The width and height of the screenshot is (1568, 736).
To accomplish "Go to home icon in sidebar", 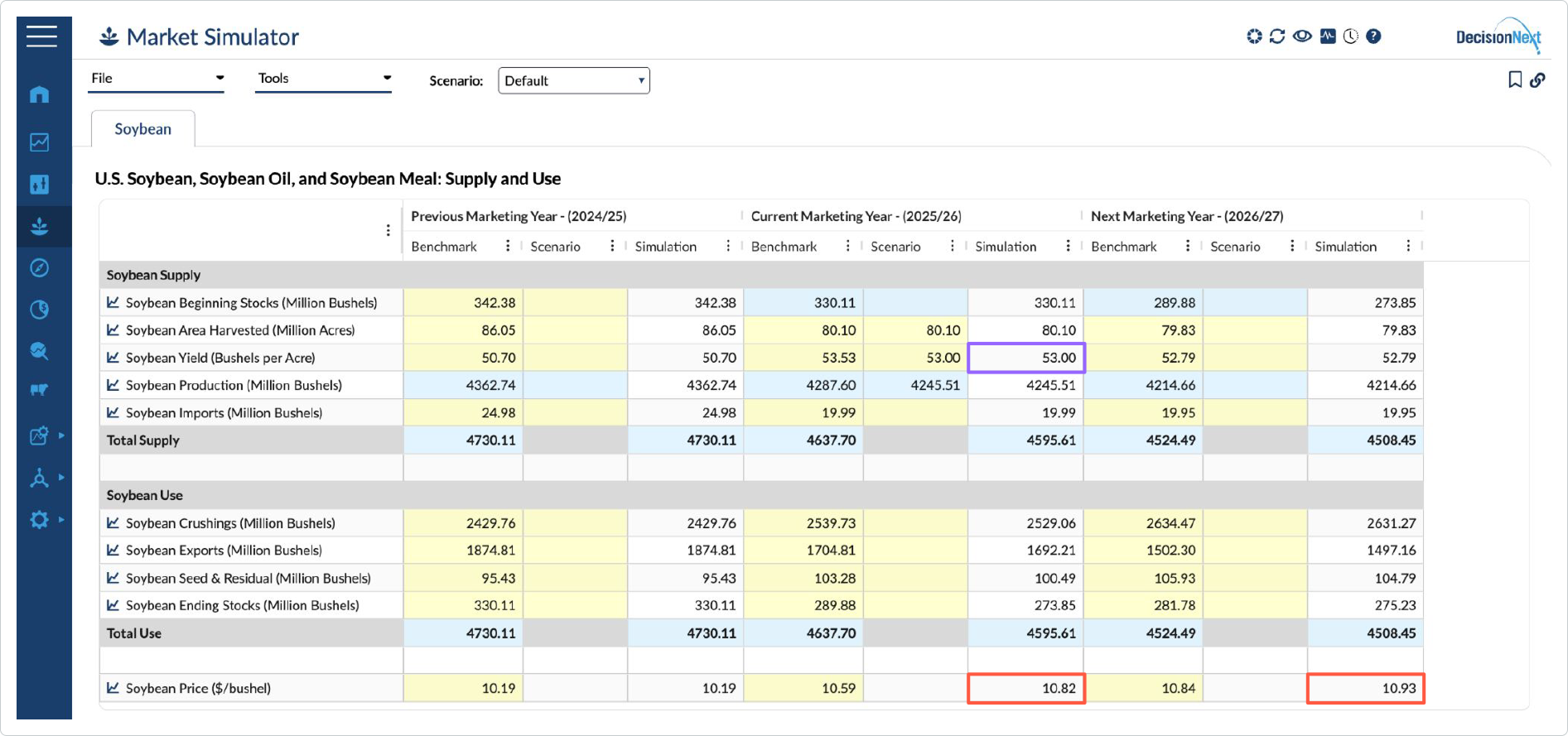I will pos(39,94).
